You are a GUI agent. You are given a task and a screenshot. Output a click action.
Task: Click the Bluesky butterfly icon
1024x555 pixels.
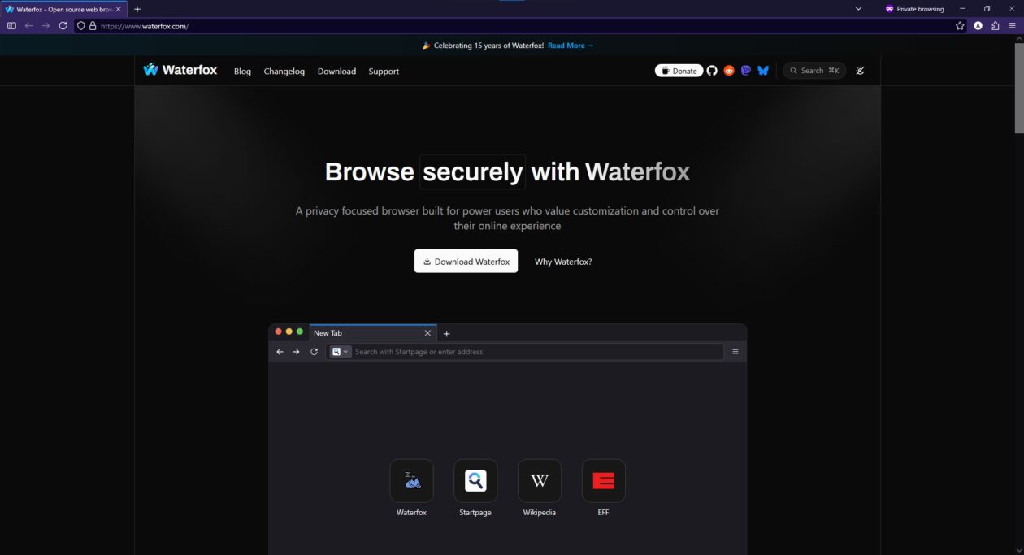[763, 71]
